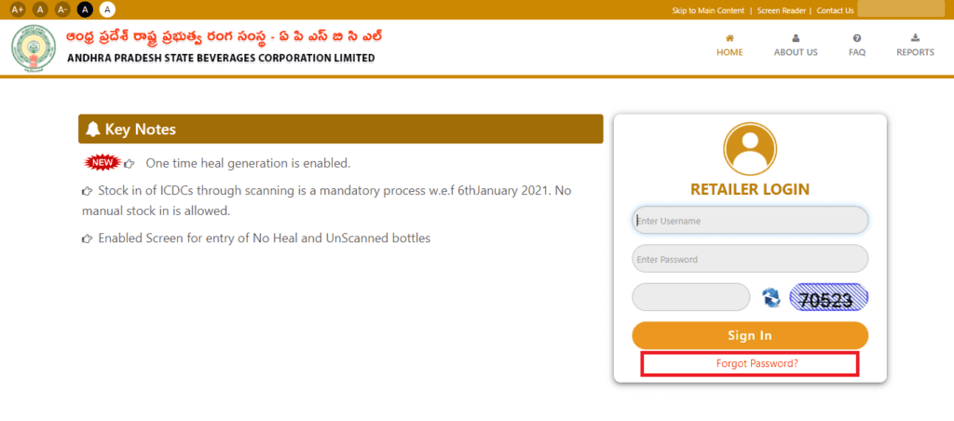Click the Andhra Pradesh government emblem logo
This screenshot has width=954, height=421.
click(x=34, y=48)
